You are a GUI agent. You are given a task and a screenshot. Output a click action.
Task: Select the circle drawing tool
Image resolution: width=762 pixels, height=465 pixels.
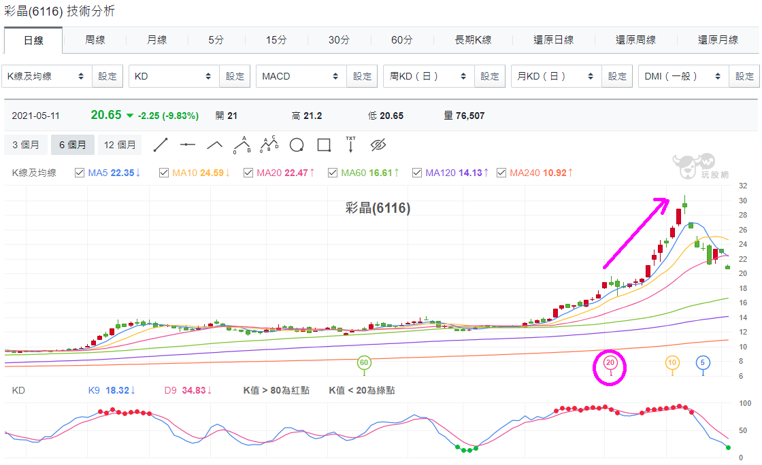(x=297, y=145)
